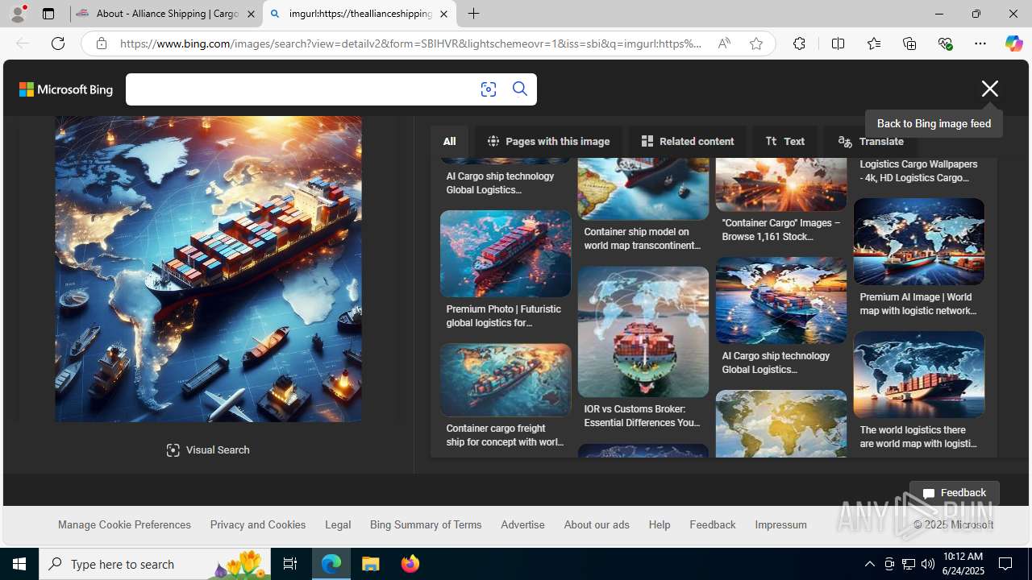Open the Legal footer link

pyautogui.click(x=338, y=524)
